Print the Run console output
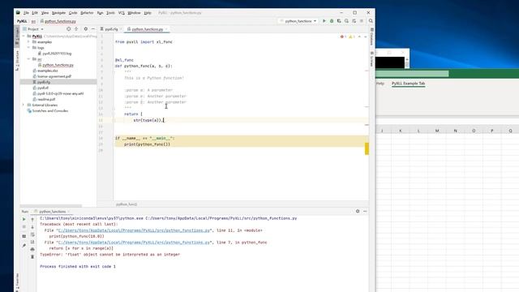 pos(32,249)
